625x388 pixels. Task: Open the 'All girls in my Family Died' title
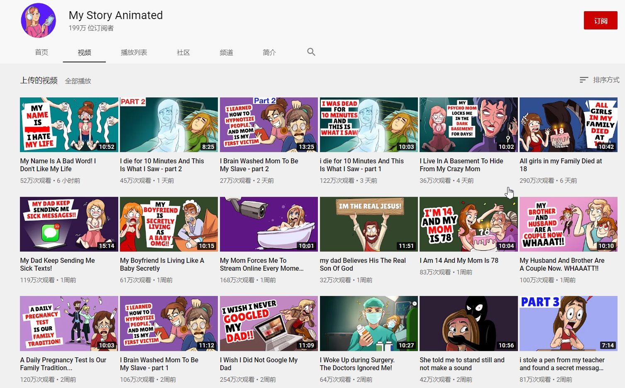click(x=560, y=165)
